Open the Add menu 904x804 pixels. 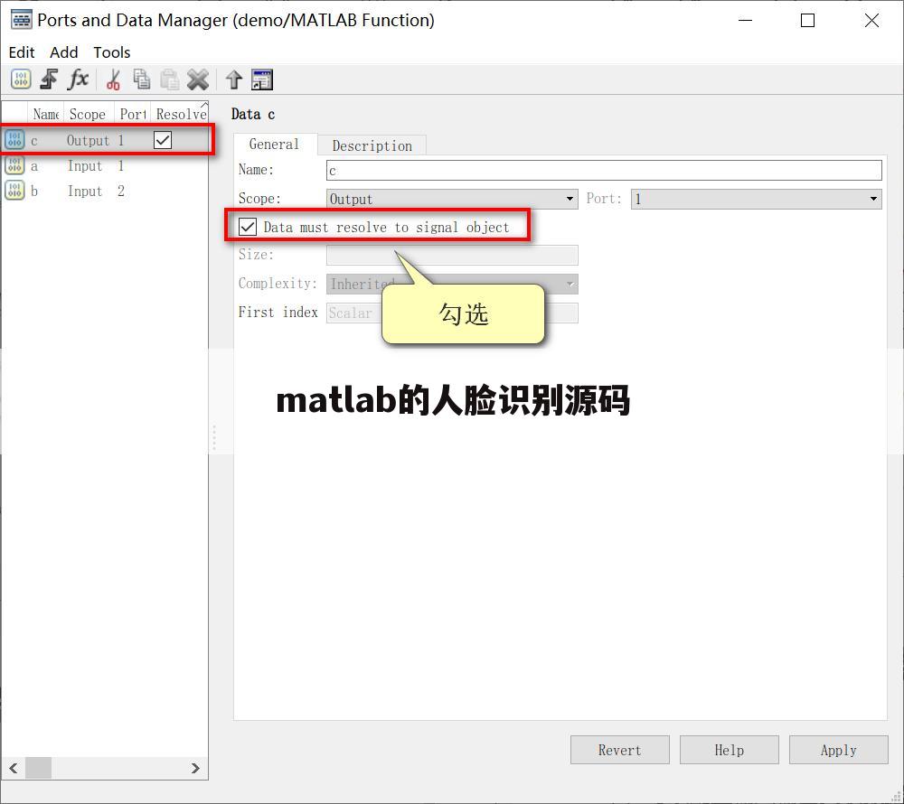63,52
